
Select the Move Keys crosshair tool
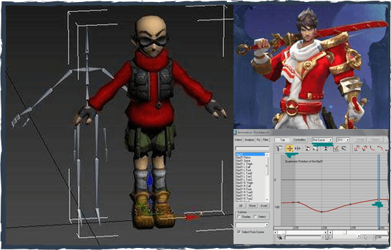click(290, 149)
